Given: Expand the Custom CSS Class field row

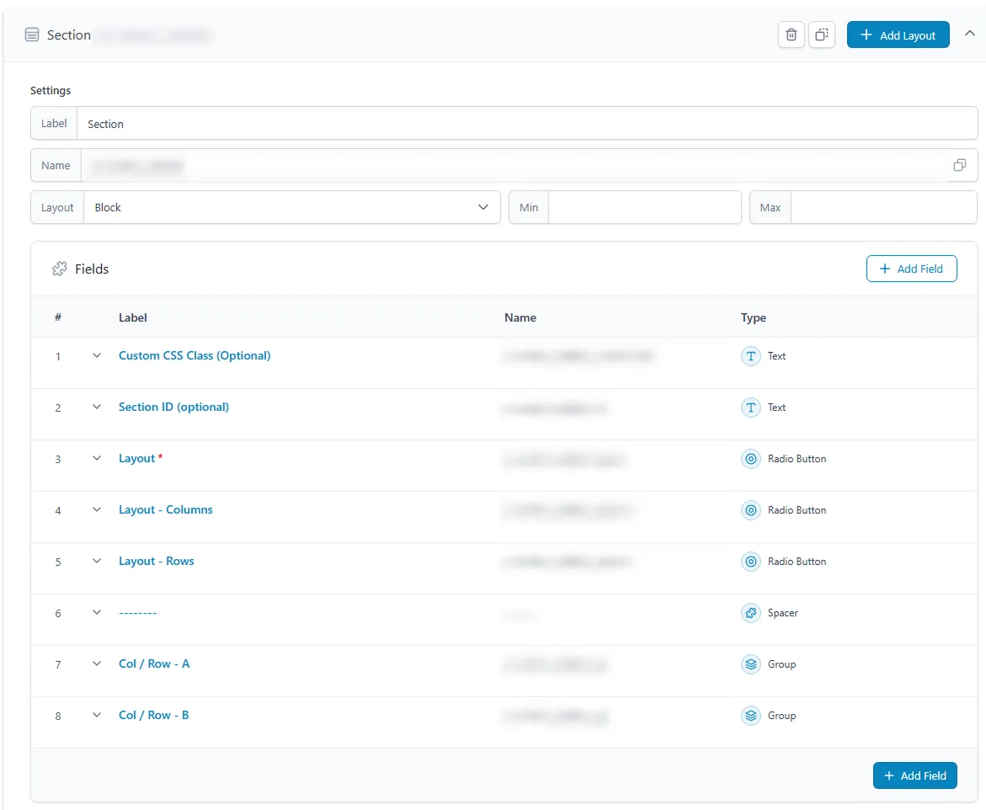Looking at the screenshot, I should pos(97,355).
